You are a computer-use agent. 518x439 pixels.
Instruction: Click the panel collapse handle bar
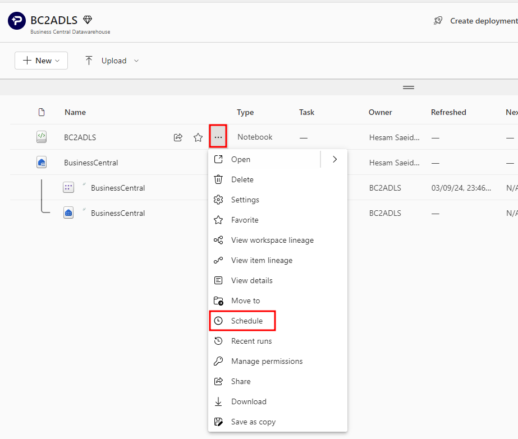coord(409,87)
